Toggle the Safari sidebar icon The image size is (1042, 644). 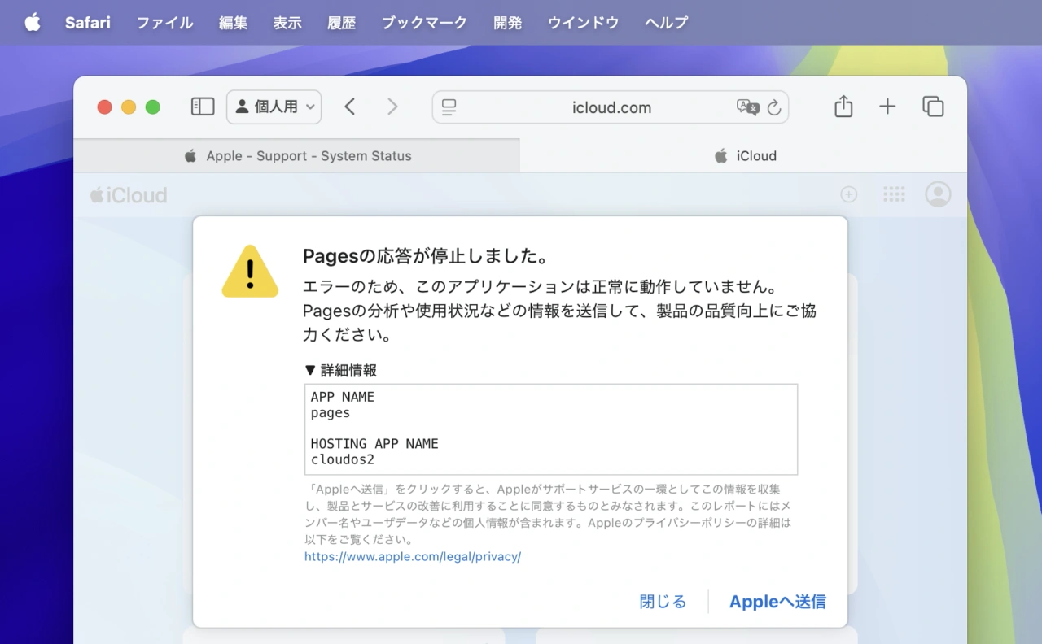tap(202, 107)
